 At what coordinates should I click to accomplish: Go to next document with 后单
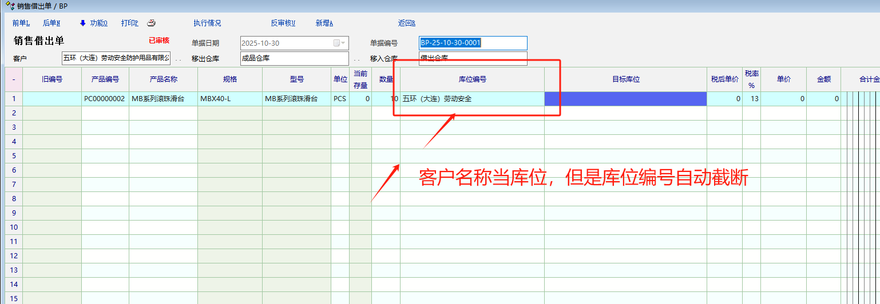51,23
